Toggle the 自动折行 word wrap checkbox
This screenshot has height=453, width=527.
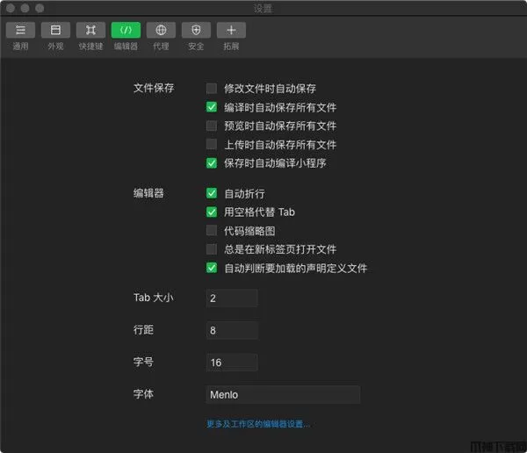tap(212, 193)
